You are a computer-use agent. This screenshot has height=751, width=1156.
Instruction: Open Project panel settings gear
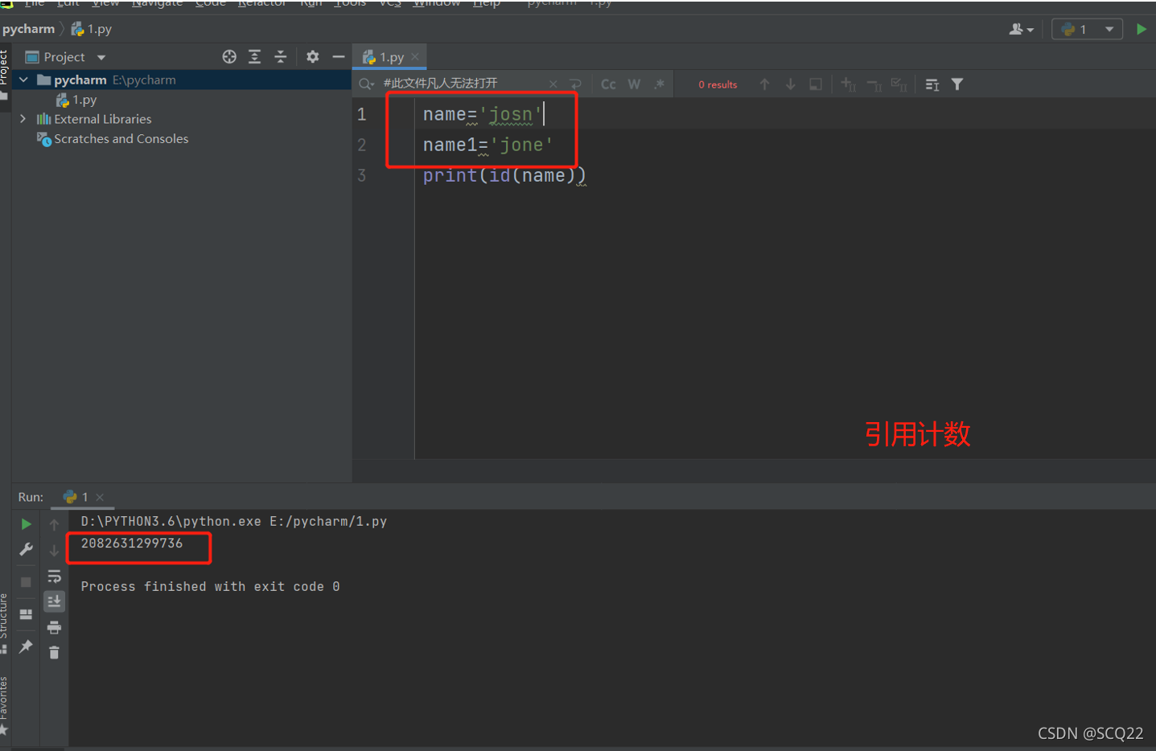pos(313,56)
